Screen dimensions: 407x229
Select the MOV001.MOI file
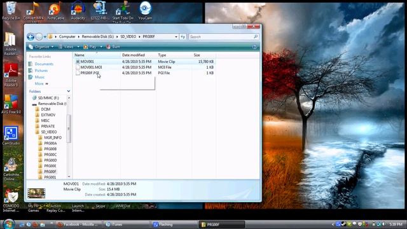(91, 67)
